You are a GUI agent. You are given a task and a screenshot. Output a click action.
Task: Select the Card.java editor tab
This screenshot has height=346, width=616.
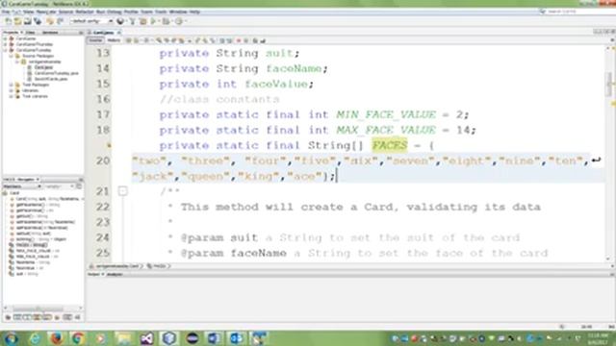coord(104,33)
